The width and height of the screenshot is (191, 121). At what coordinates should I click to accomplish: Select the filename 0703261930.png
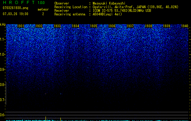[x=15, y=8]
